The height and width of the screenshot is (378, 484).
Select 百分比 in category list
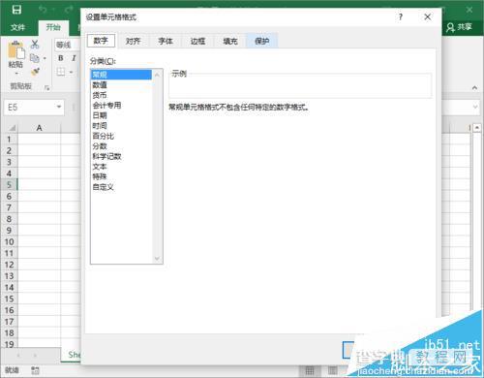click(x=121, y=136)
